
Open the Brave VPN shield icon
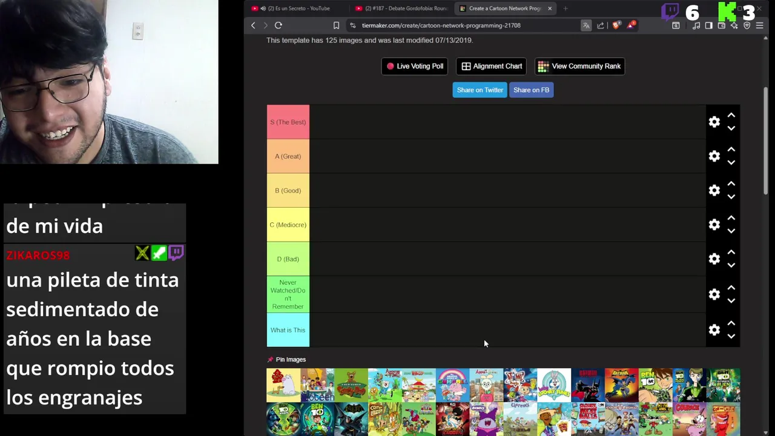coord(747,25)
